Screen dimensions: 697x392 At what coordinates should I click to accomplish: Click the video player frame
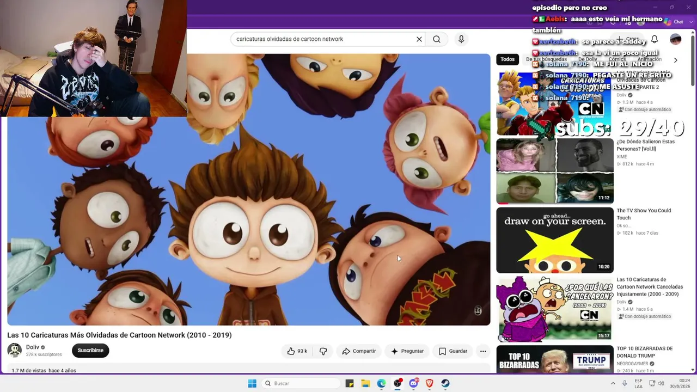pyautogui.click(x=249, y=189)
